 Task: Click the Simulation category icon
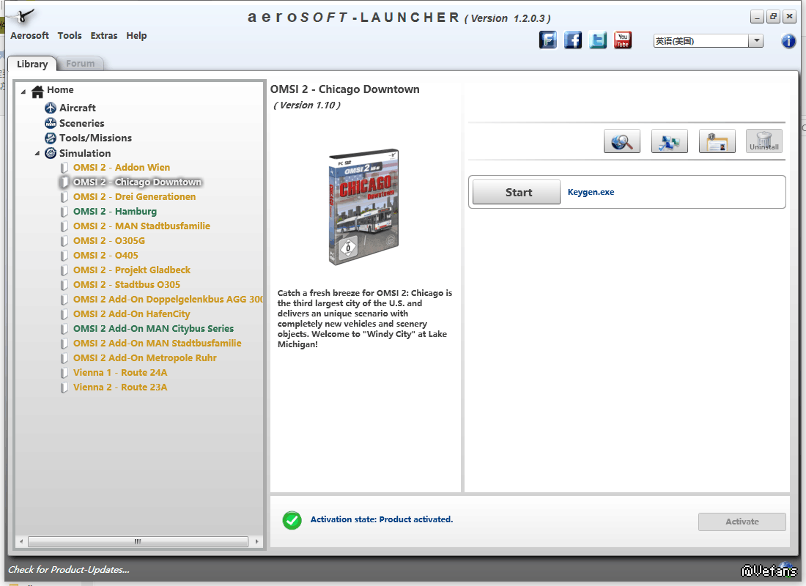click(51, 153)
